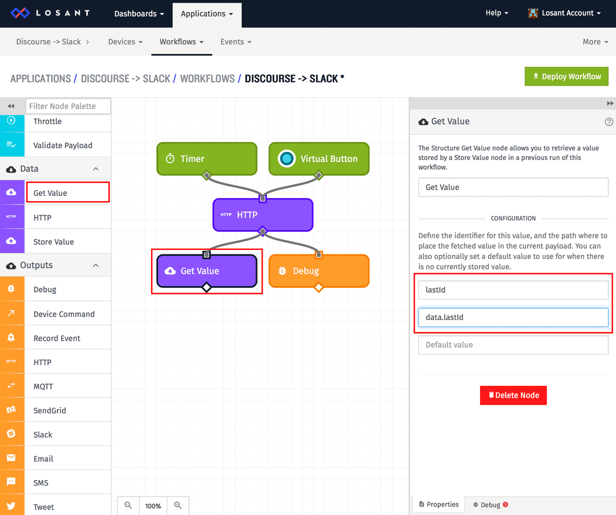This screenshot has height=515, width=616.
Task: Click the orange HTTP icon under Outputs
Action: click(12, 362)
